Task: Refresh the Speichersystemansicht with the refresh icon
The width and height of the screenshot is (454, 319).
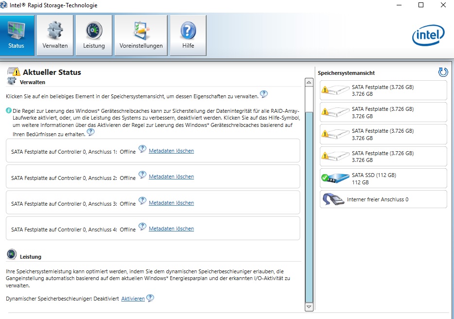Action: [x=443, y=72]
